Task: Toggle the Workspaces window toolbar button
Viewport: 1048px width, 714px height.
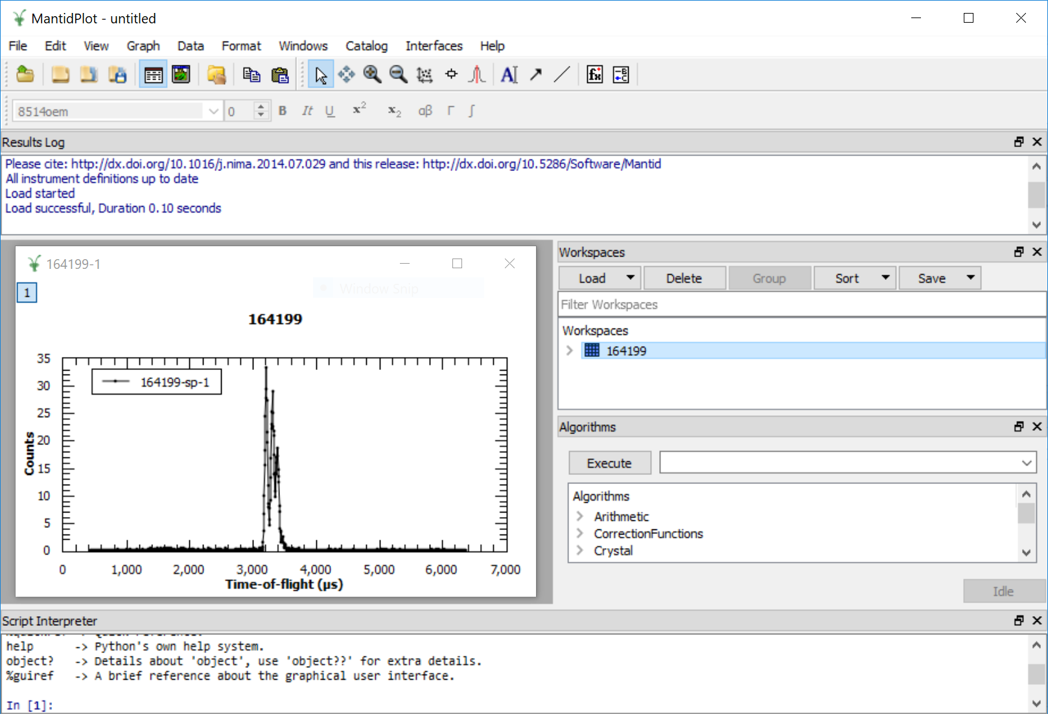Action: [x=154, y=75]
